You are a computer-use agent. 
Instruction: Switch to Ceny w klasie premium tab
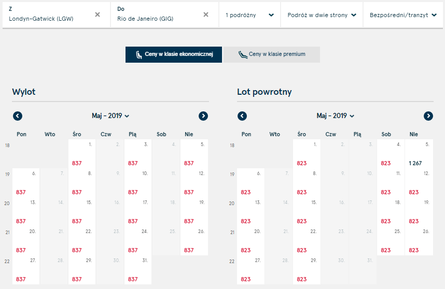point(272,54)
